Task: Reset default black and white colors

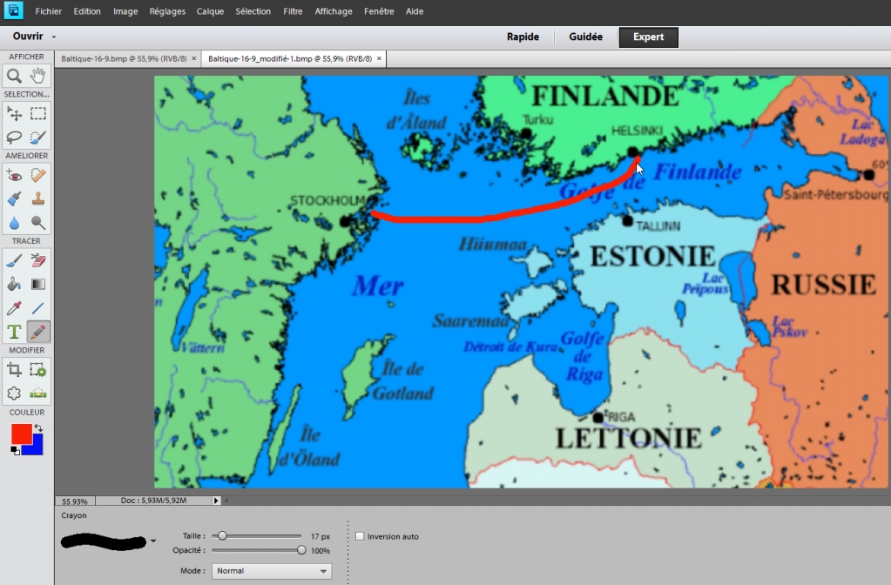Action: click(15, 451)
